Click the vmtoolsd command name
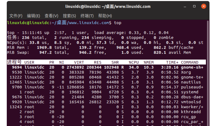This screenshot has height=126, width=212. 191,102
